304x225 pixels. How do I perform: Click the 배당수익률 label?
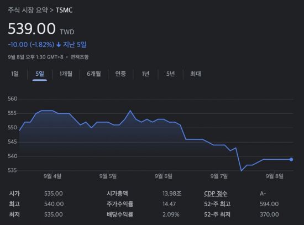[x=120, y=214]
